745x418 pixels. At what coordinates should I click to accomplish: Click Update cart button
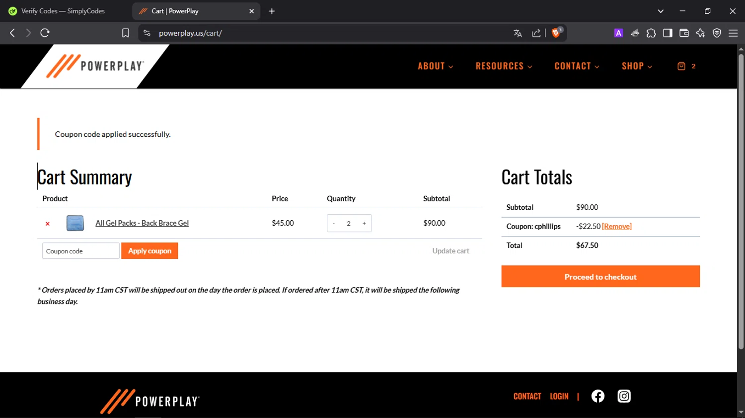pyautogui.click(x=450, y=251)
